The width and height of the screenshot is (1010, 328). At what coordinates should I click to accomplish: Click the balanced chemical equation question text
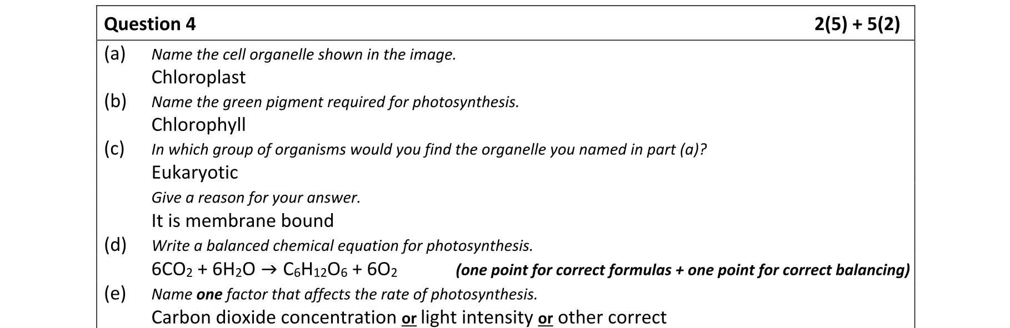(x=342, y=245)
